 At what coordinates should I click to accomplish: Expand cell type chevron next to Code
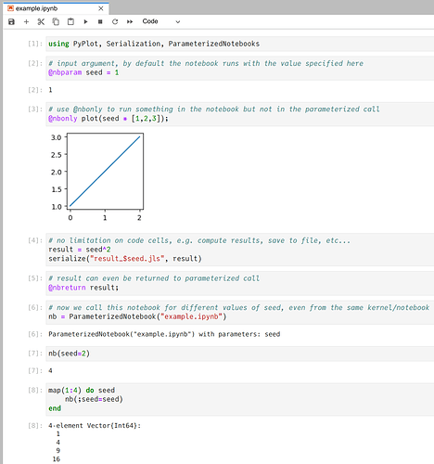click(178, 22)
